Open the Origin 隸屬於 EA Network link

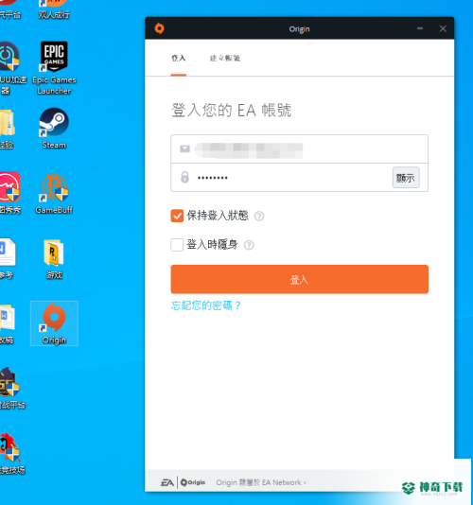point(261,482)
